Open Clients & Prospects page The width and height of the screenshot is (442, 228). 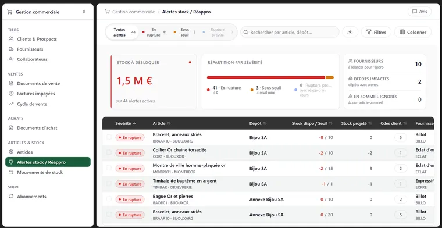pos(37,39)
